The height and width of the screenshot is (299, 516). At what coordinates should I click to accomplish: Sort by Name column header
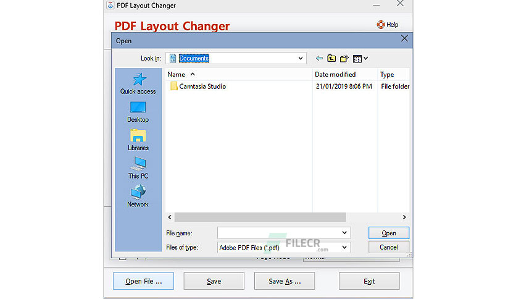[x=239, y=74]
